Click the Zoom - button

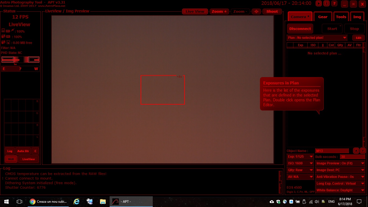tap(240, 11)
